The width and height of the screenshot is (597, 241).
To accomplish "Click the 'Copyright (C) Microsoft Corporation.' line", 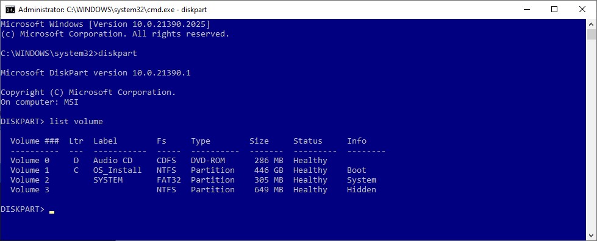I will (88, 93).
